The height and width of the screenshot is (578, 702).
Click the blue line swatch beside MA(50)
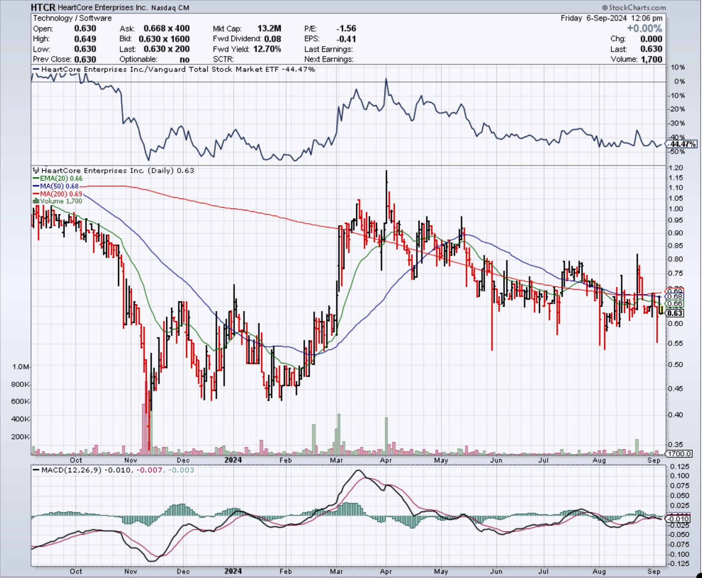coord(36,186)
